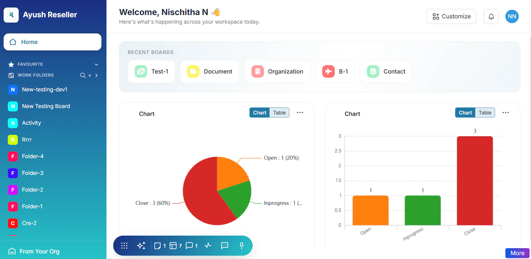Open boards icon with count 7

176,246
